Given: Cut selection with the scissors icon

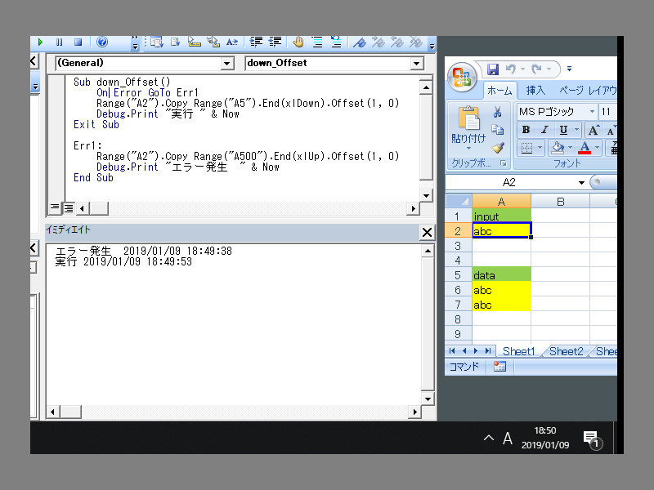Looking at the screenshot, I should [497, 112].
